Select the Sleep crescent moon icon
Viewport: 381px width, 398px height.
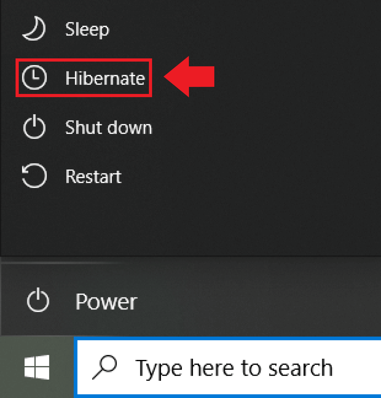[34, 29]
